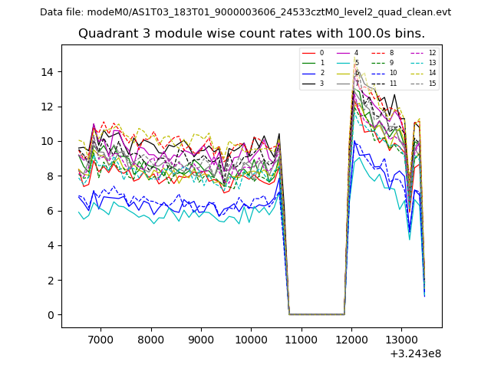Click the data file path text at top
Viewport: 491px width, 368px height.
pyautogui.click(x=245, y=12)
